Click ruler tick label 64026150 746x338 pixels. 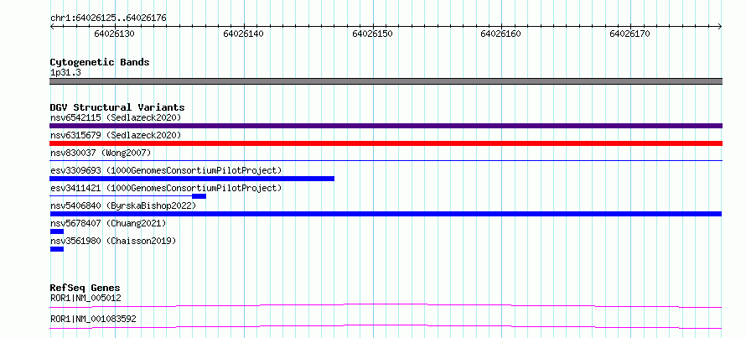(x=372, y=34)
